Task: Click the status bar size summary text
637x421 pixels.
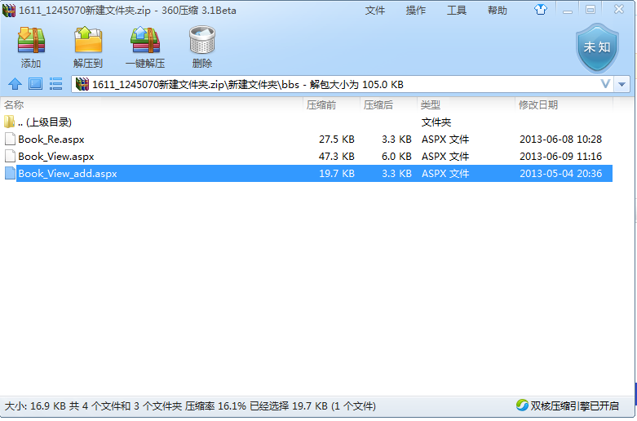Action: 190,405
